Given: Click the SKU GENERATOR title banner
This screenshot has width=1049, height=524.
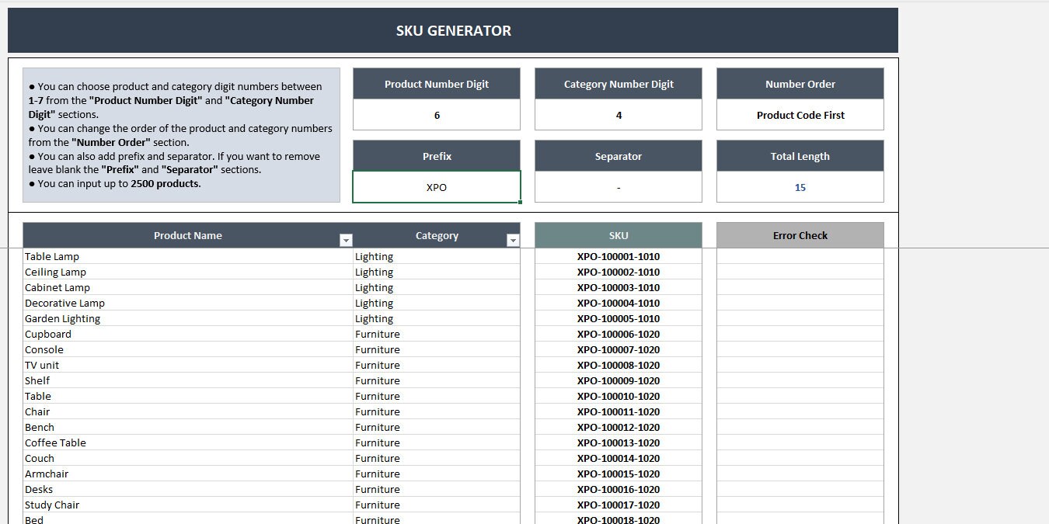Looking at the screenshot, I should pyautogui.click(x=451, y=30).
